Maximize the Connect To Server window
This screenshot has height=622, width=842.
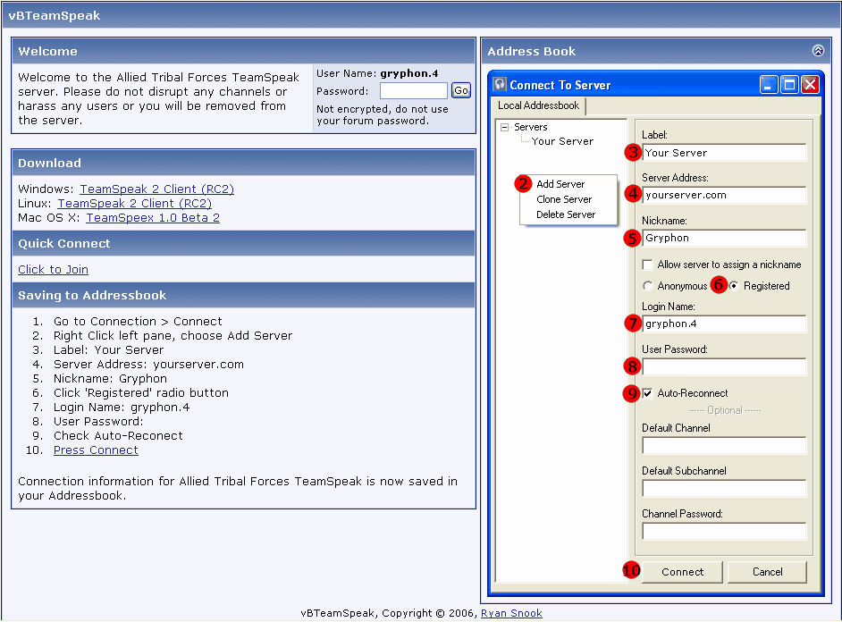pyautogui.click(x=789, y=85)
